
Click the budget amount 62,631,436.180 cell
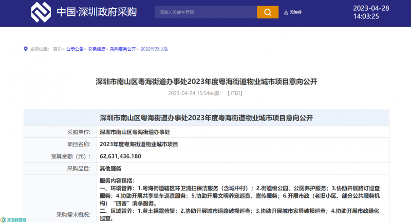tap(120, 156)
